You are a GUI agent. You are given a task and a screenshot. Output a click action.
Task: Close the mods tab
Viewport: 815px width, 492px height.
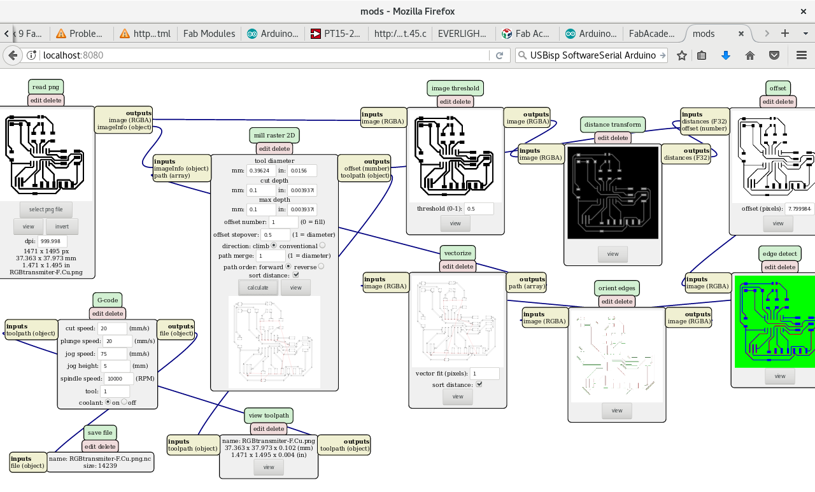741,34
